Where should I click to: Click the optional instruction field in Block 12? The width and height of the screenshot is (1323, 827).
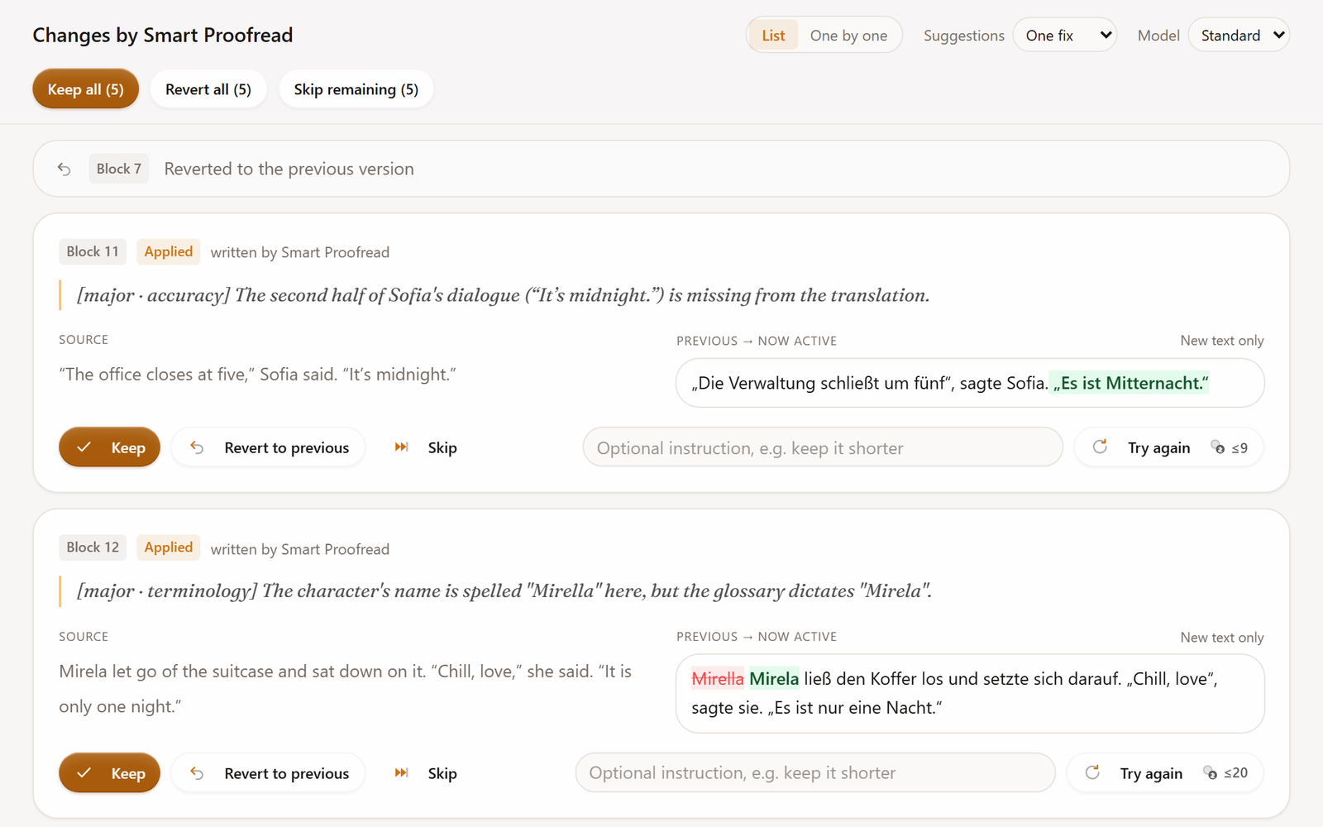pyautogui.click(x=815, y=772)
